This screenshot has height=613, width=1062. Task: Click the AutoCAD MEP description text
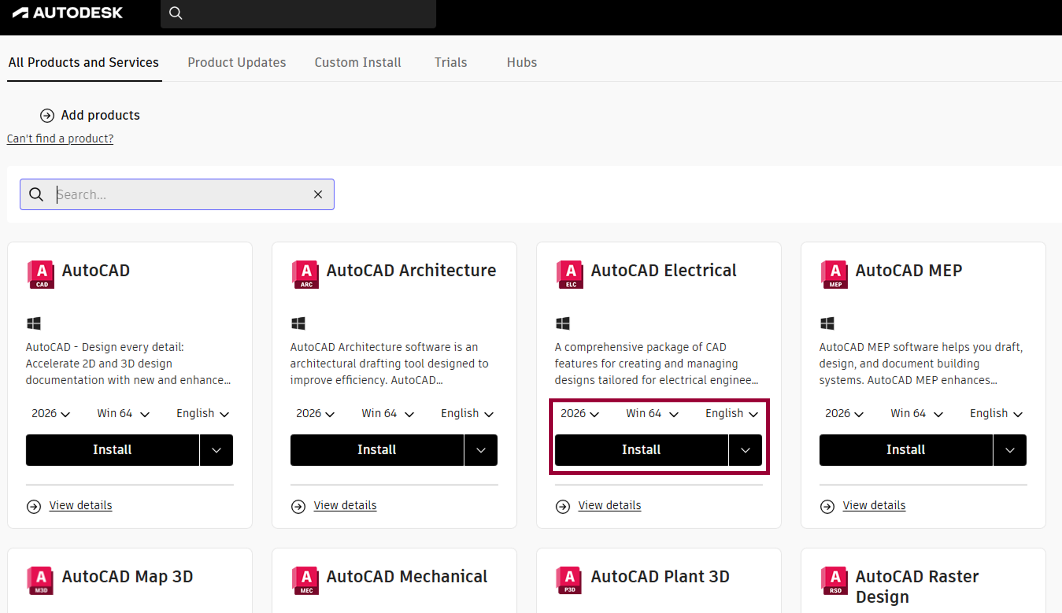click(x=921, y=364)
